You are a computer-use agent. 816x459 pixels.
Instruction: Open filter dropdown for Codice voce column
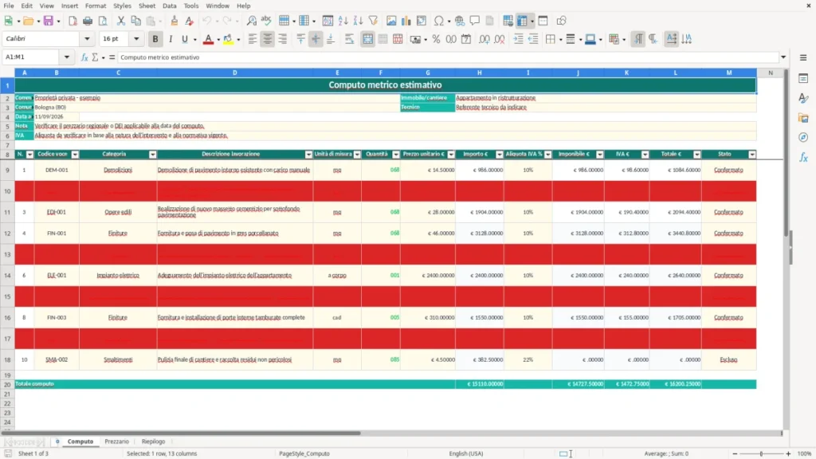75,155
